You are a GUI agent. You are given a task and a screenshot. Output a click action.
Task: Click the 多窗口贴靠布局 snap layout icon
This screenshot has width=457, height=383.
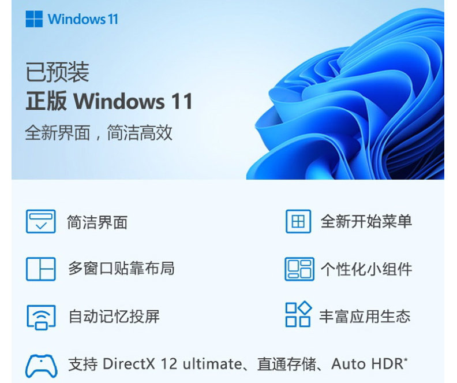[41, 269]
